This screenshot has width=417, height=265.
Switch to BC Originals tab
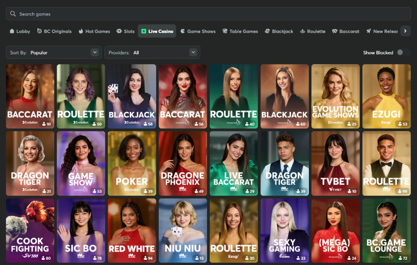[x=54, y=31]
